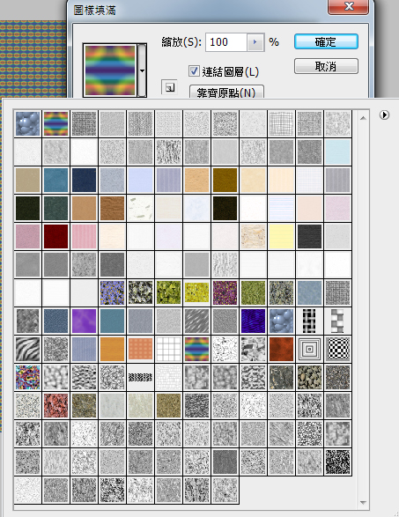Select the dark charcoal textured pattern swatch
The width and height of the screenshot is (399, 517).
click(x=309, y=236)
